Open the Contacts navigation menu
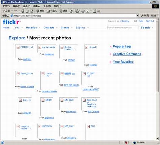 pos(49,28)
